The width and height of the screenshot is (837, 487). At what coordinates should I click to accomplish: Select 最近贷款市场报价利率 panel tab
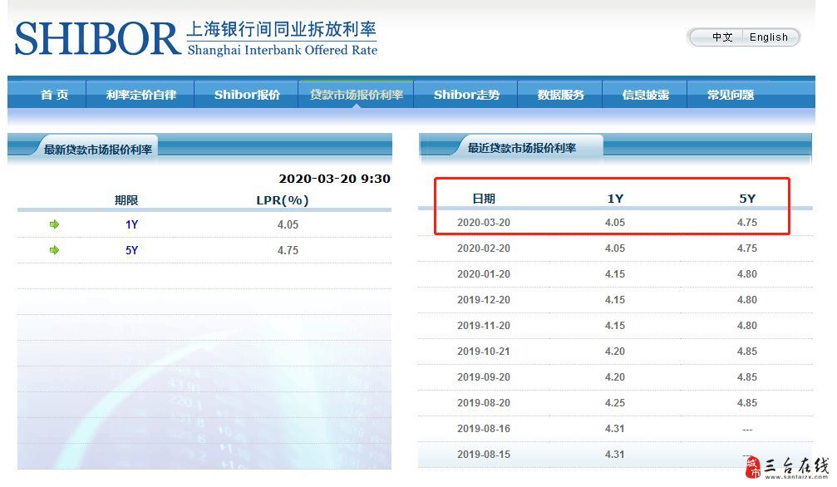tap(521, 148)
